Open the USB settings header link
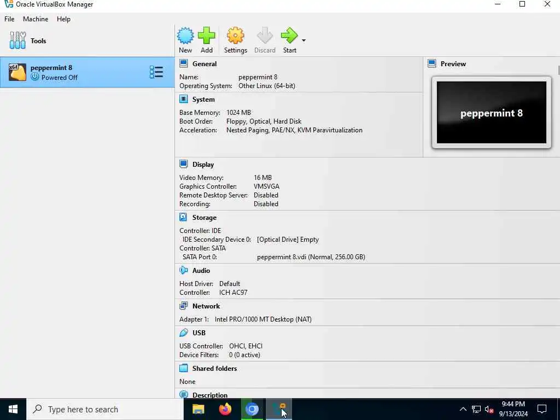 coord(199,333)
